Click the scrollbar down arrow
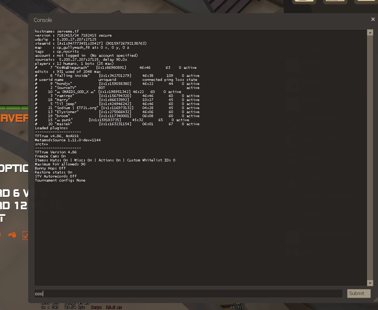 (370, 283)
